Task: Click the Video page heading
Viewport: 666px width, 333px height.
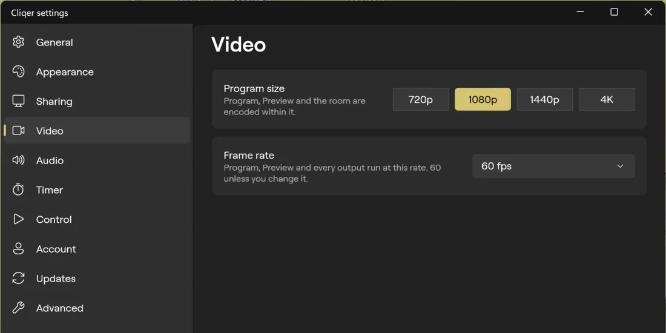Action: click(x=239, y=45)
